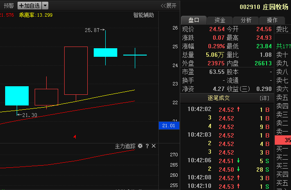Switch to the 操作 tab
Screen dimensions: 291x190
pyautogui.click(x=272, y=20)
